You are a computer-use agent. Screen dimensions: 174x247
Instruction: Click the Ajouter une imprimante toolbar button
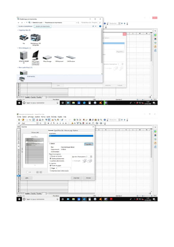coord(43,26)
